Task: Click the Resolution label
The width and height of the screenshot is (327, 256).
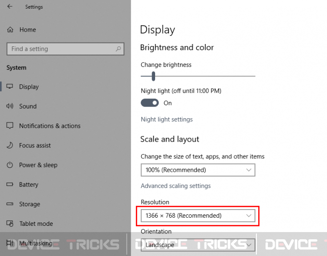Action: [x=155, y=202]
